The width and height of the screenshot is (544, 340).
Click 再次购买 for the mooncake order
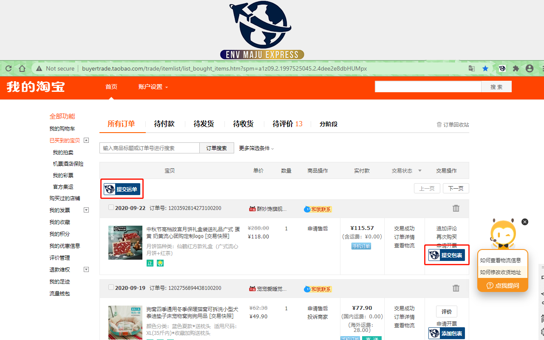tap(447, 237)
